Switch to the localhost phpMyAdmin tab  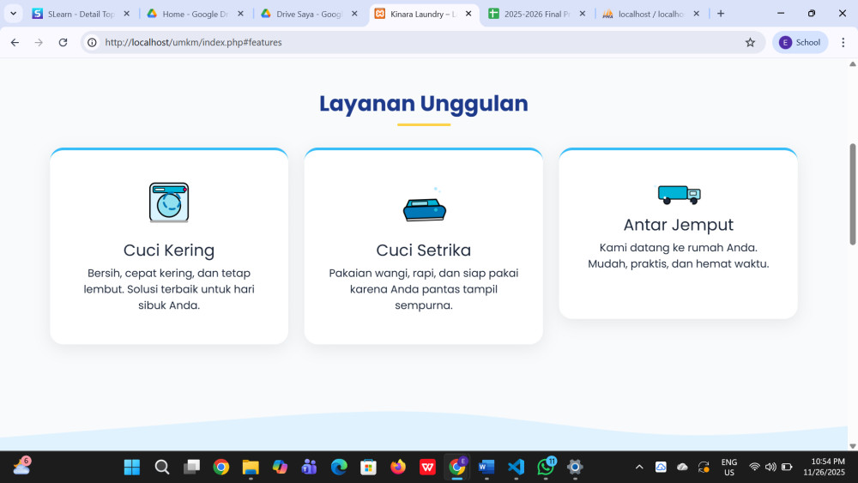click(650, 14)
